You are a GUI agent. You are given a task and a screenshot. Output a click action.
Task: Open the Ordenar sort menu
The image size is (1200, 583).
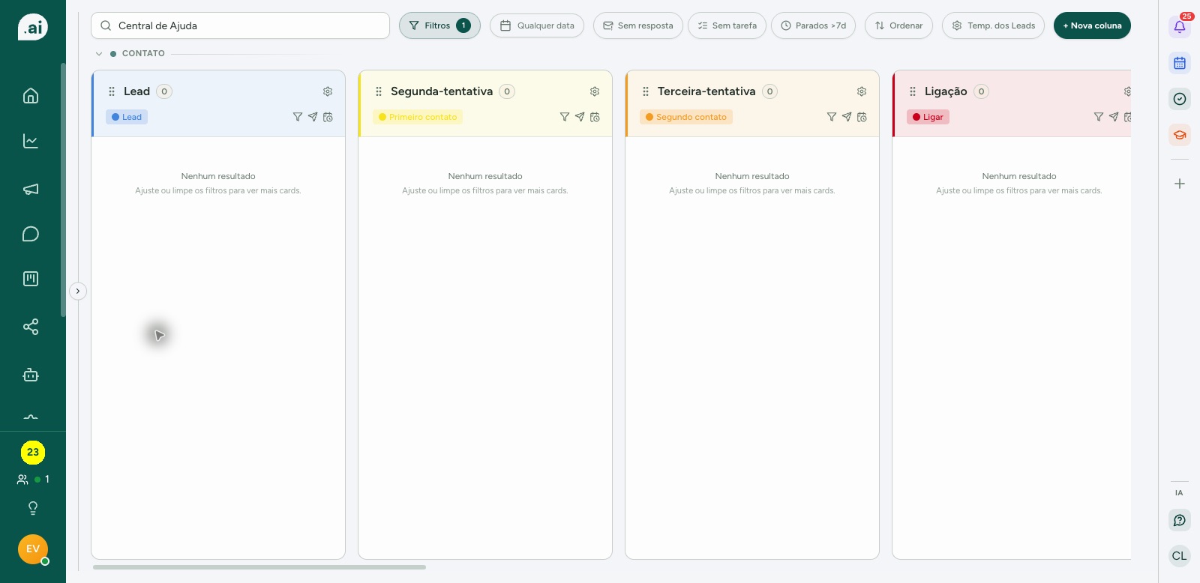[x=898, y=25]
